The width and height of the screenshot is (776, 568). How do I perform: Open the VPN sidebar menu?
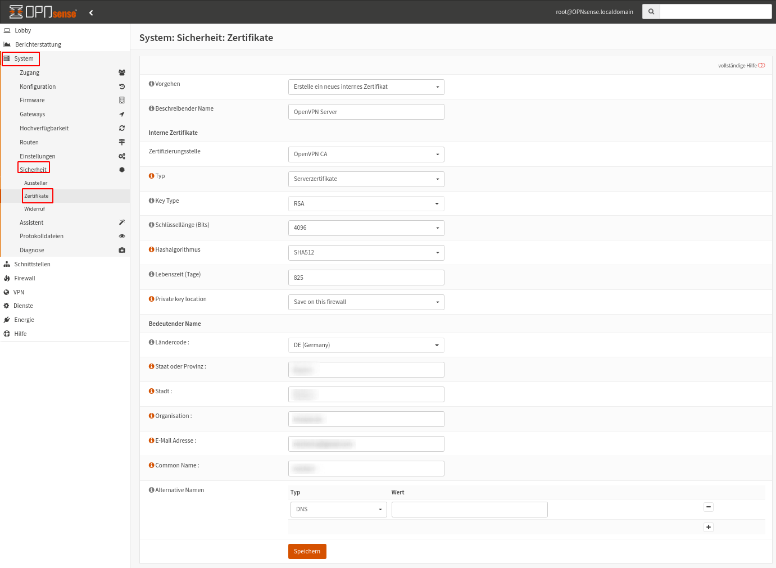coord(19,292)
